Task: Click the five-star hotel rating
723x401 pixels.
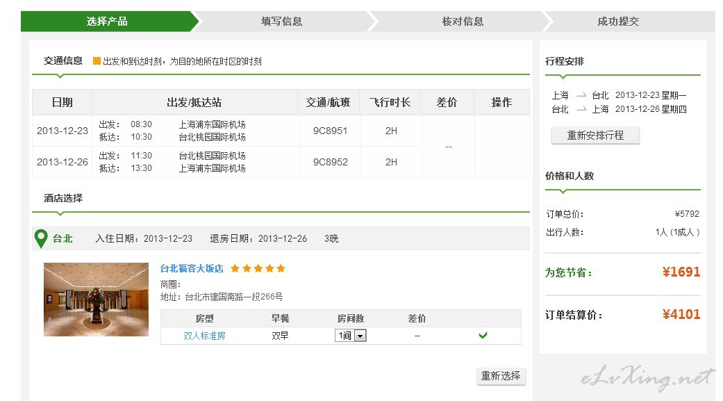Action: tap(258, 268)
